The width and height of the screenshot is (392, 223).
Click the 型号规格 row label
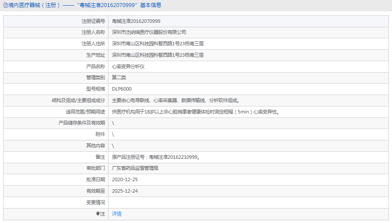pos(96,89)
